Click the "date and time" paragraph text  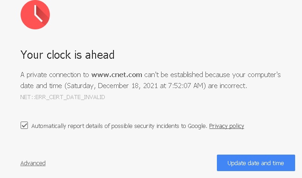41,86
